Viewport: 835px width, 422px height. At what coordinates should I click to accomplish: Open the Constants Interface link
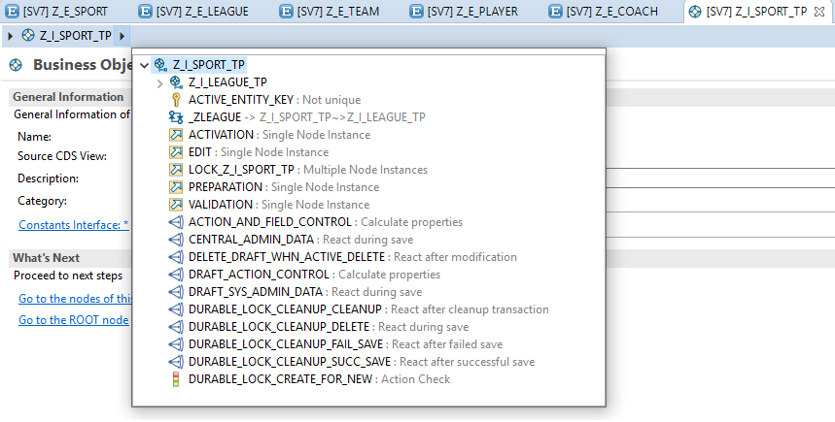click(x=74, y=225)
